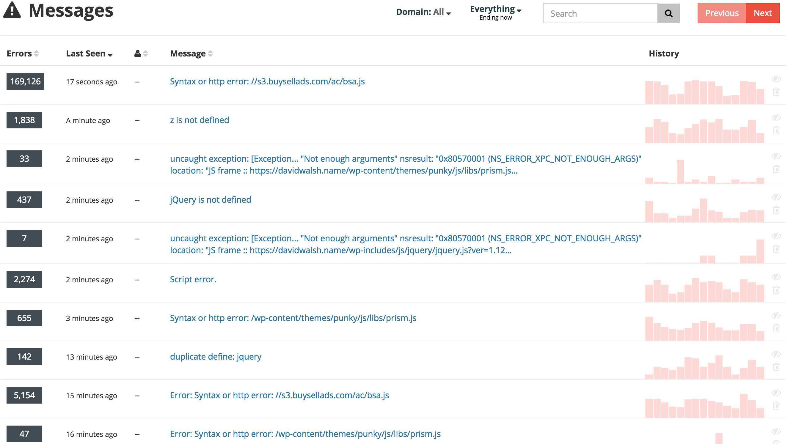The image size is (788, 444).
Task: Hide the 'z is not defined' message
Action: [776, 117]
